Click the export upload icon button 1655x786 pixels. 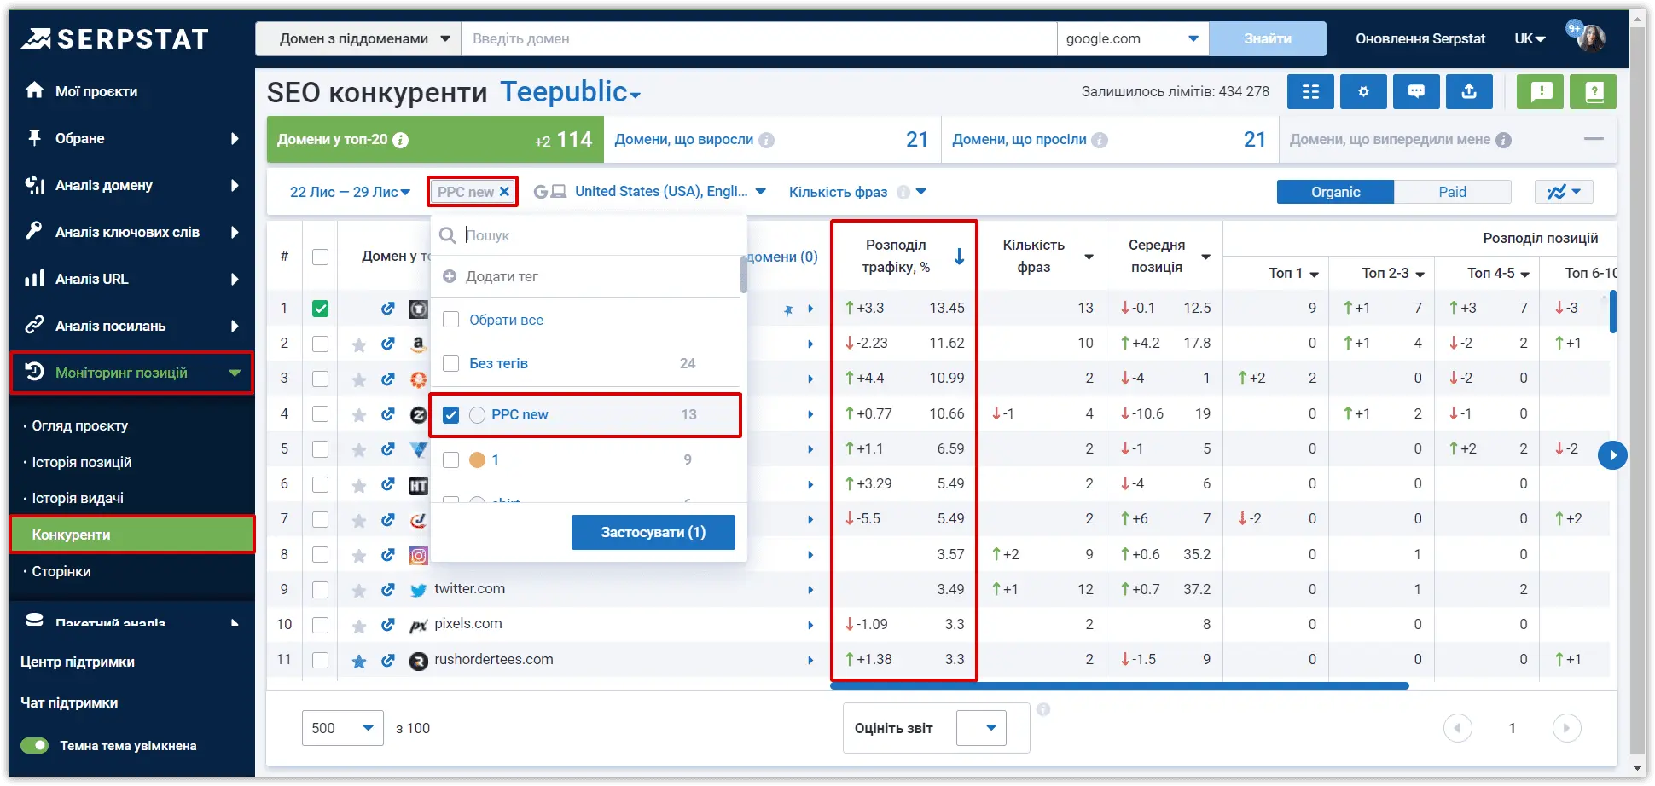tap(1469, 91)
